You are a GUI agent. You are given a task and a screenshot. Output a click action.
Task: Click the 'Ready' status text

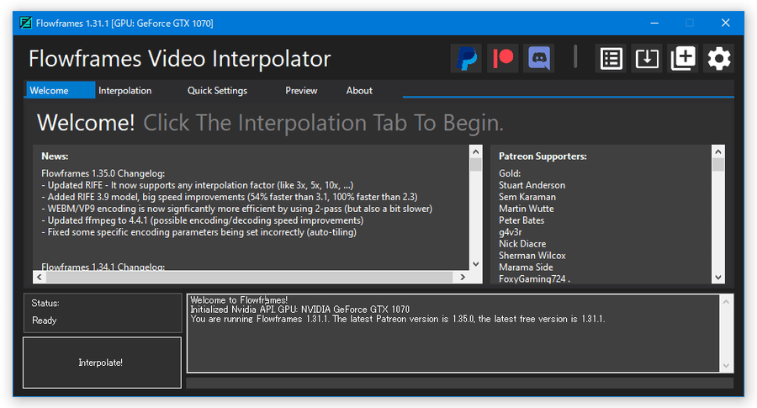click(44, 321)
